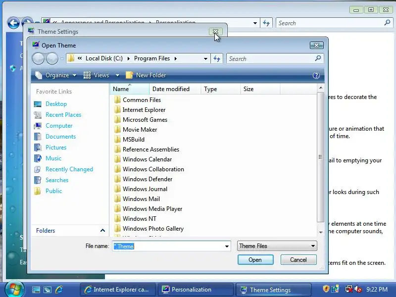The width and height of the screenshot is (396, 297).
Task: Sort by the Size column header
Action: pyautogui.click(x=260, y=89)
